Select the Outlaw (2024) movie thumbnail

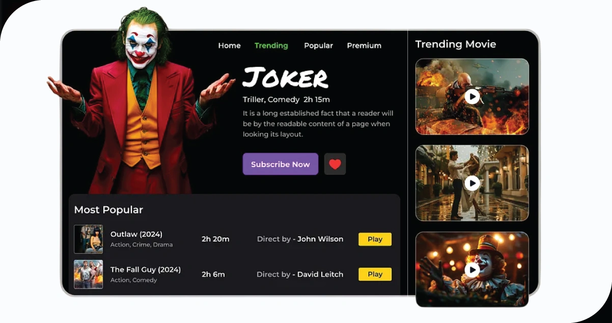[88, 239]
